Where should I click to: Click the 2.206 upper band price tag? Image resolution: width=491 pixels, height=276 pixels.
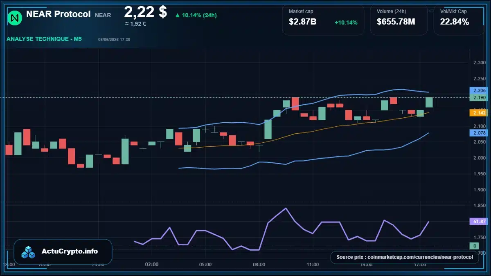tap(479, 90)
